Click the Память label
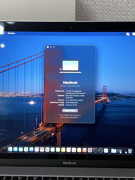The height and width of the screenshot is (180, 135). tap(61, 100)
